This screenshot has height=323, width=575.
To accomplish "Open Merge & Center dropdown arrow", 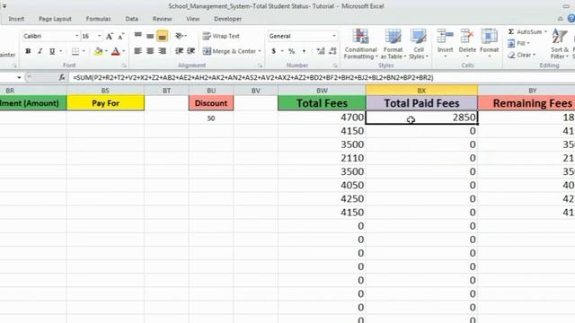I will tap(260, 51).
